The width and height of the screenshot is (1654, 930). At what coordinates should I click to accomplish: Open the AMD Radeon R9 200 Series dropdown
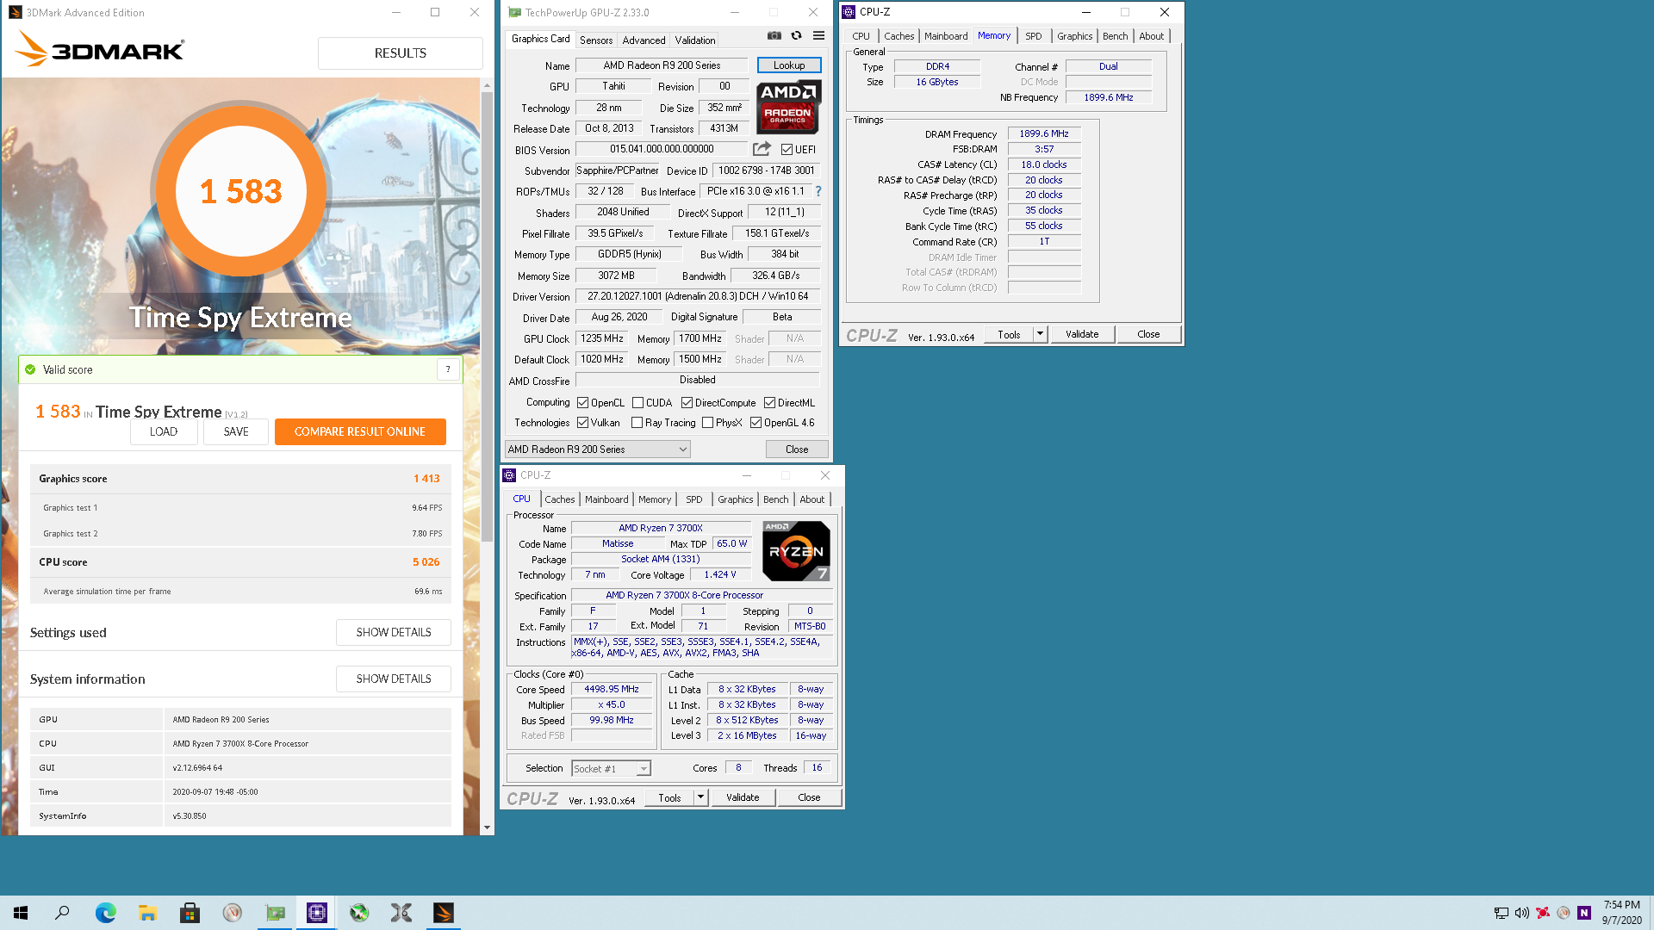click(x=597, y=449)
